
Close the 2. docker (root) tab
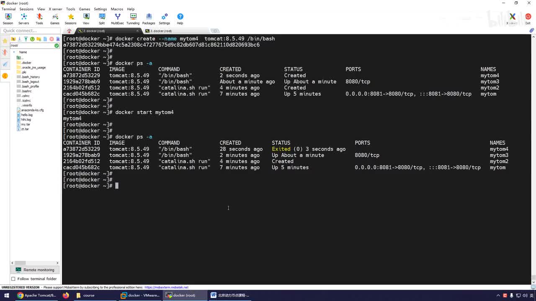[x=137, y=31]
